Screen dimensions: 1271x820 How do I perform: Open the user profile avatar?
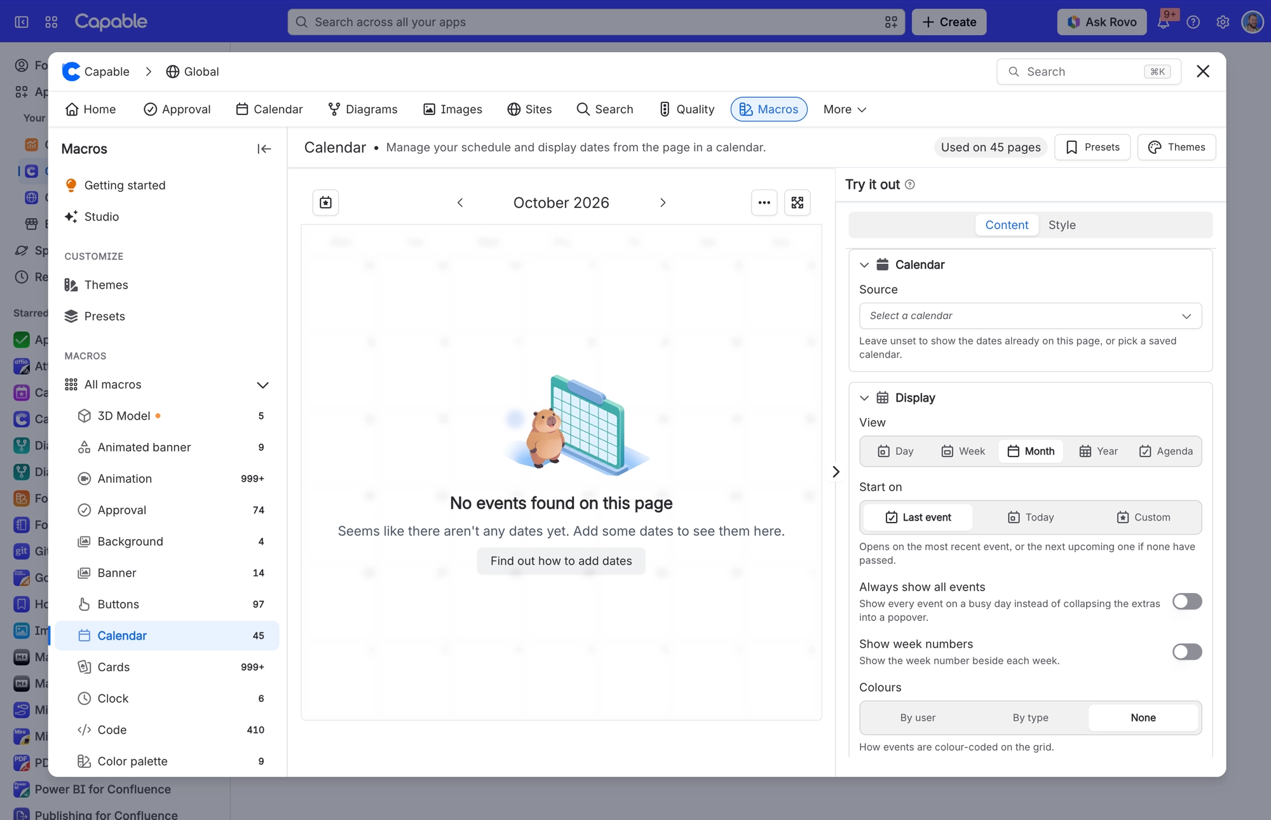[1252, 22]
